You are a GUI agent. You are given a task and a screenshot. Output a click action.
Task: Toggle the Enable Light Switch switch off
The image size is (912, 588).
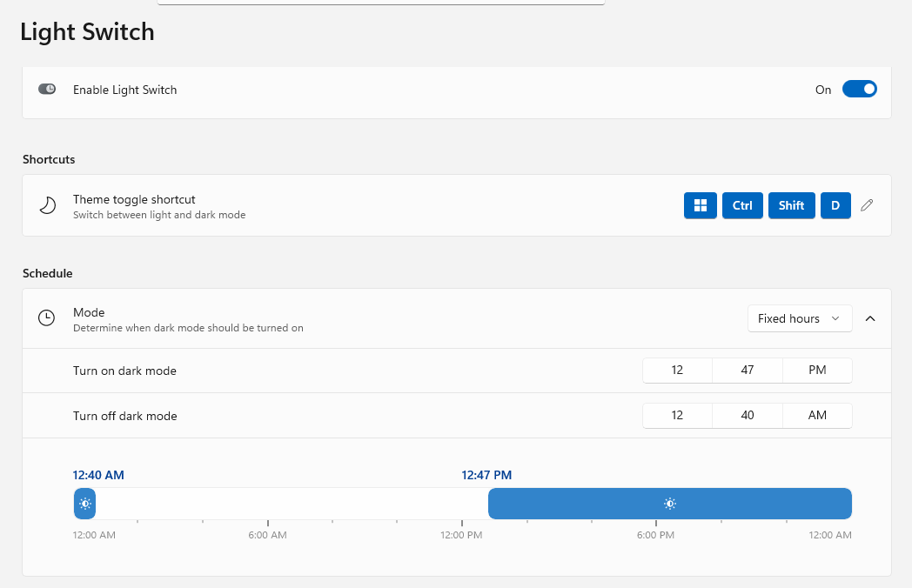[859, 89]
